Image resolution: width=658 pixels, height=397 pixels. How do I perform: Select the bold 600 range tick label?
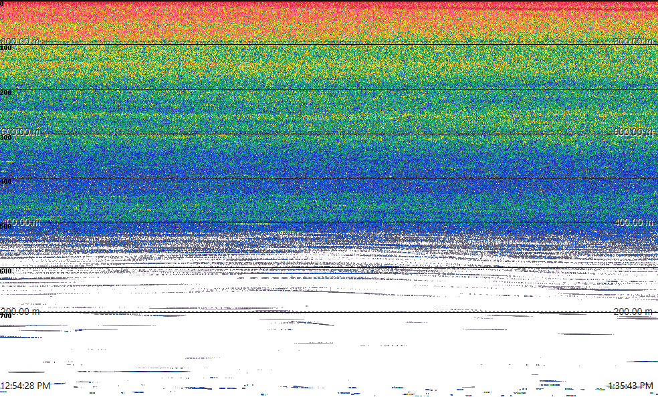point(6,271)
